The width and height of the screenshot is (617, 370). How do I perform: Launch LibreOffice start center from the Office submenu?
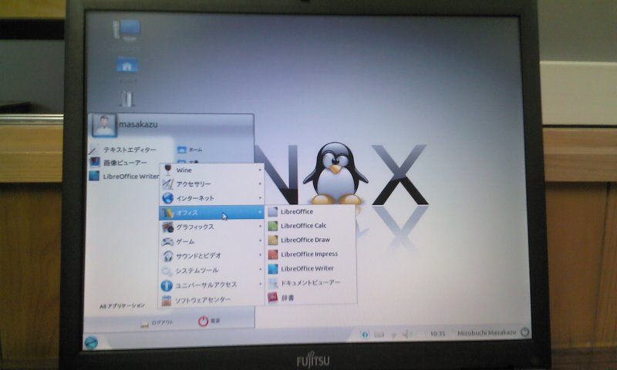tap(311, 211)
